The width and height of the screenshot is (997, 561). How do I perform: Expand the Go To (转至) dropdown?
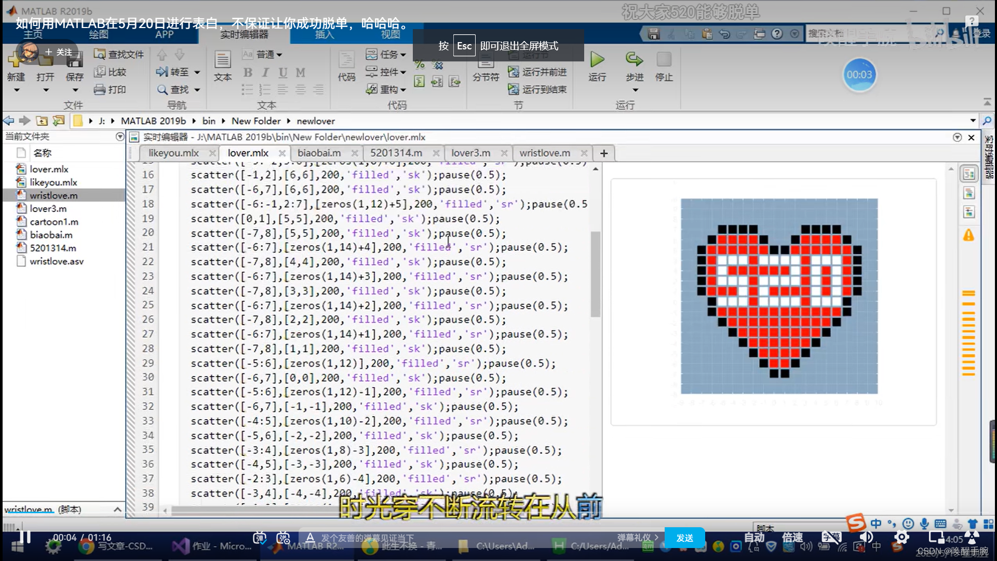pos(197,72)
